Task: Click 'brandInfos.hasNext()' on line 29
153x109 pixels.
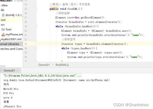Action: [81, 26]
